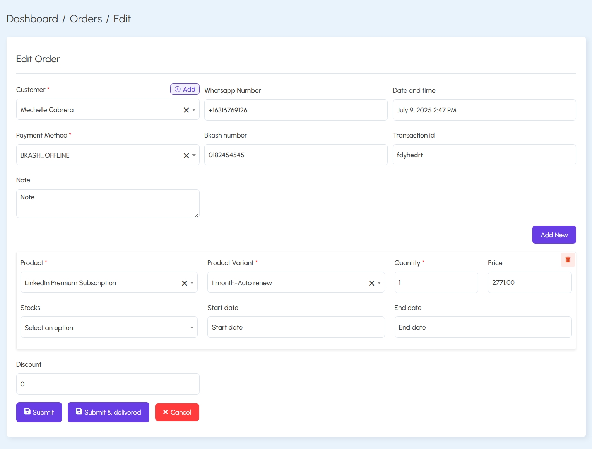Expand the Payment Method dropdown arrow

pos(194,155)
